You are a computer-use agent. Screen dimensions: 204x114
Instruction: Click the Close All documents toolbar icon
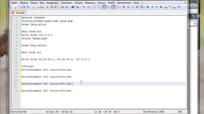tap(37, 7)
